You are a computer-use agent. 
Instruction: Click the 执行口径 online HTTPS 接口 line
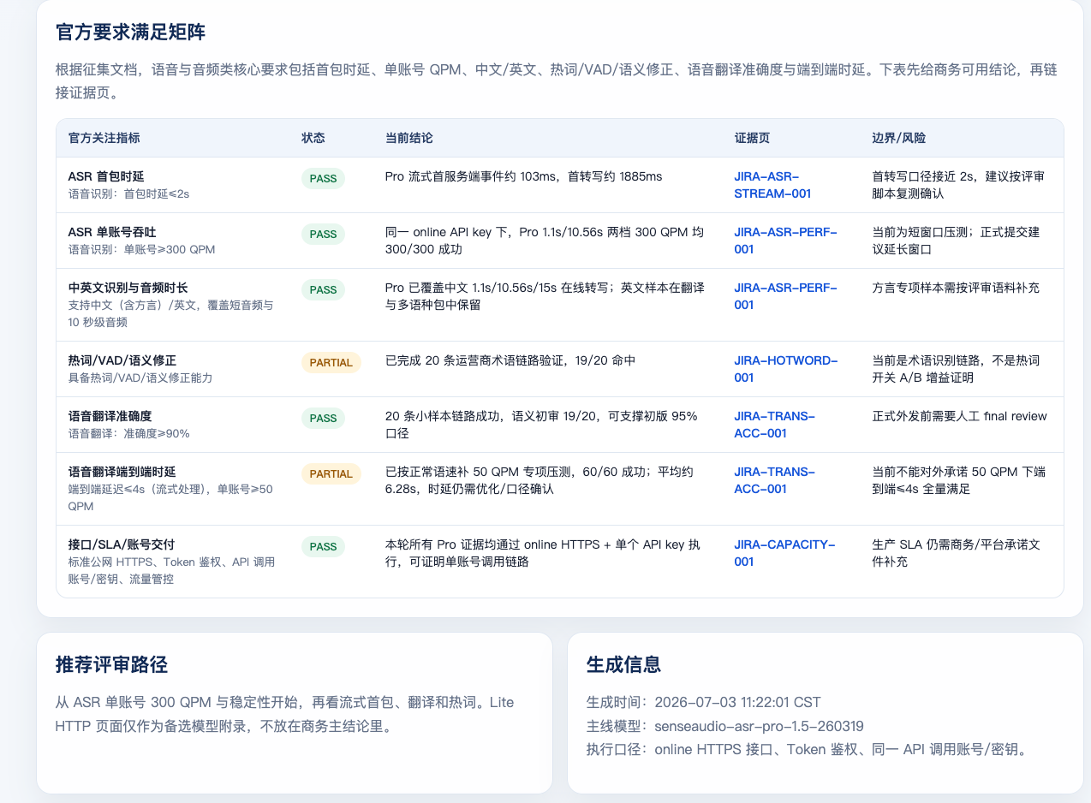point(806,750)
